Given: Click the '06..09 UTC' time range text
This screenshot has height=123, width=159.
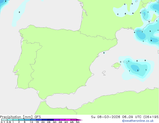Looking at the screenshot, I should click(132, 117).
